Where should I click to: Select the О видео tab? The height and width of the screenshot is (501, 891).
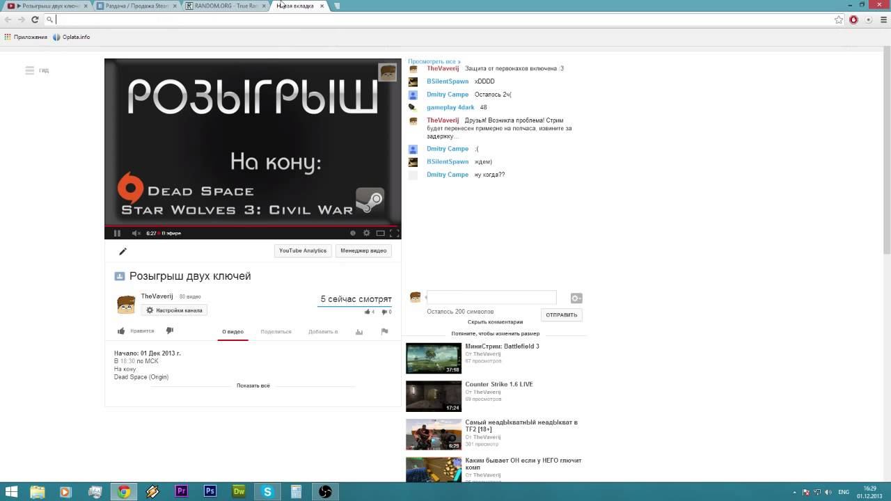[x=232, y=332]
